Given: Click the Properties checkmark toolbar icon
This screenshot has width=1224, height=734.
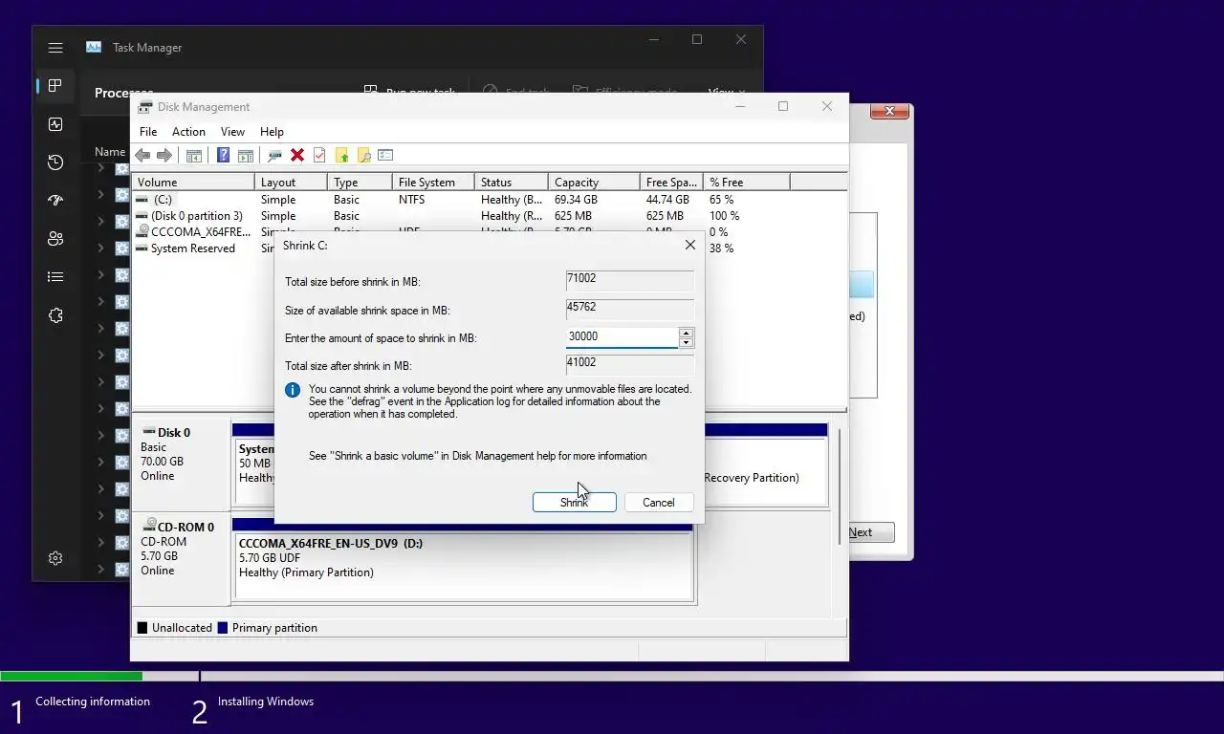Looking at the screenshot, I should pyautogui.click(x=319, y=155).
